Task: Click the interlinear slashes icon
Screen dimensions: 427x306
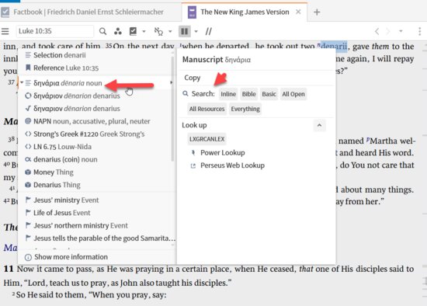Action: point(209,31)
